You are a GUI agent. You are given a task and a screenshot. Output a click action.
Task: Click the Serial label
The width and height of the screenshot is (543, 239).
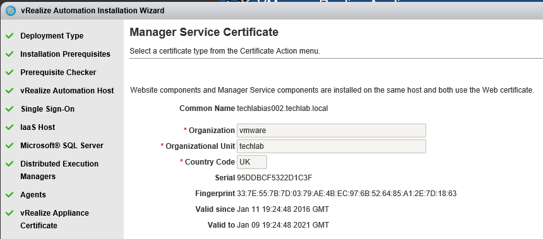[x=225, y=178]
